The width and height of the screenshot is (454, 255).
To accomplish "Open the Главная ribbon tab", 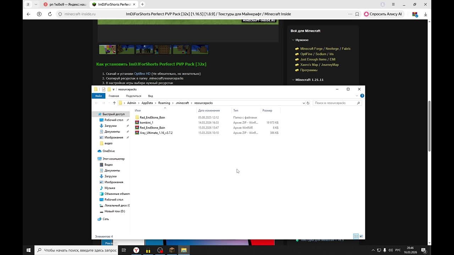I will click(x=114, y=96).
